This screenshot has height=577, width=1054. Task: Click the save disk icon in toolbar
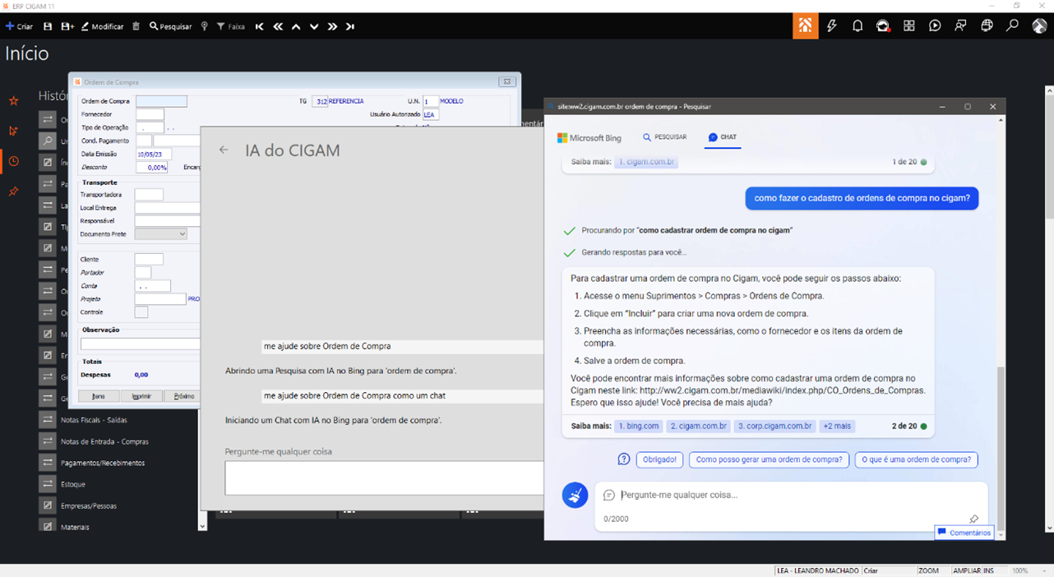48,26
